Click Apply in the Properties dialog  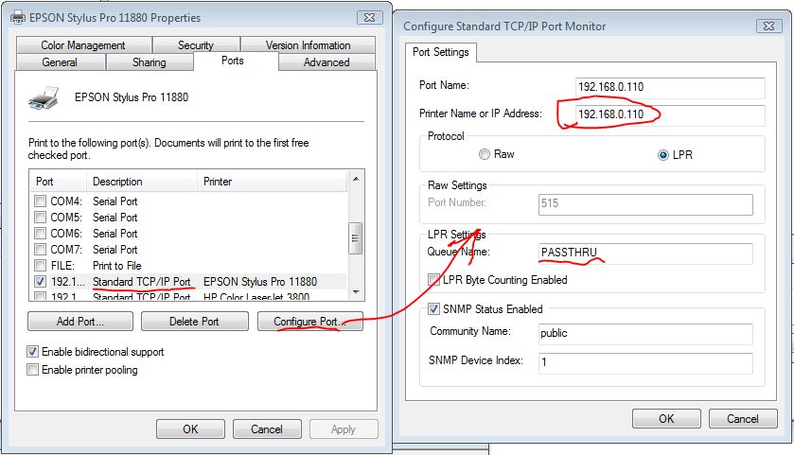point(344,429)
